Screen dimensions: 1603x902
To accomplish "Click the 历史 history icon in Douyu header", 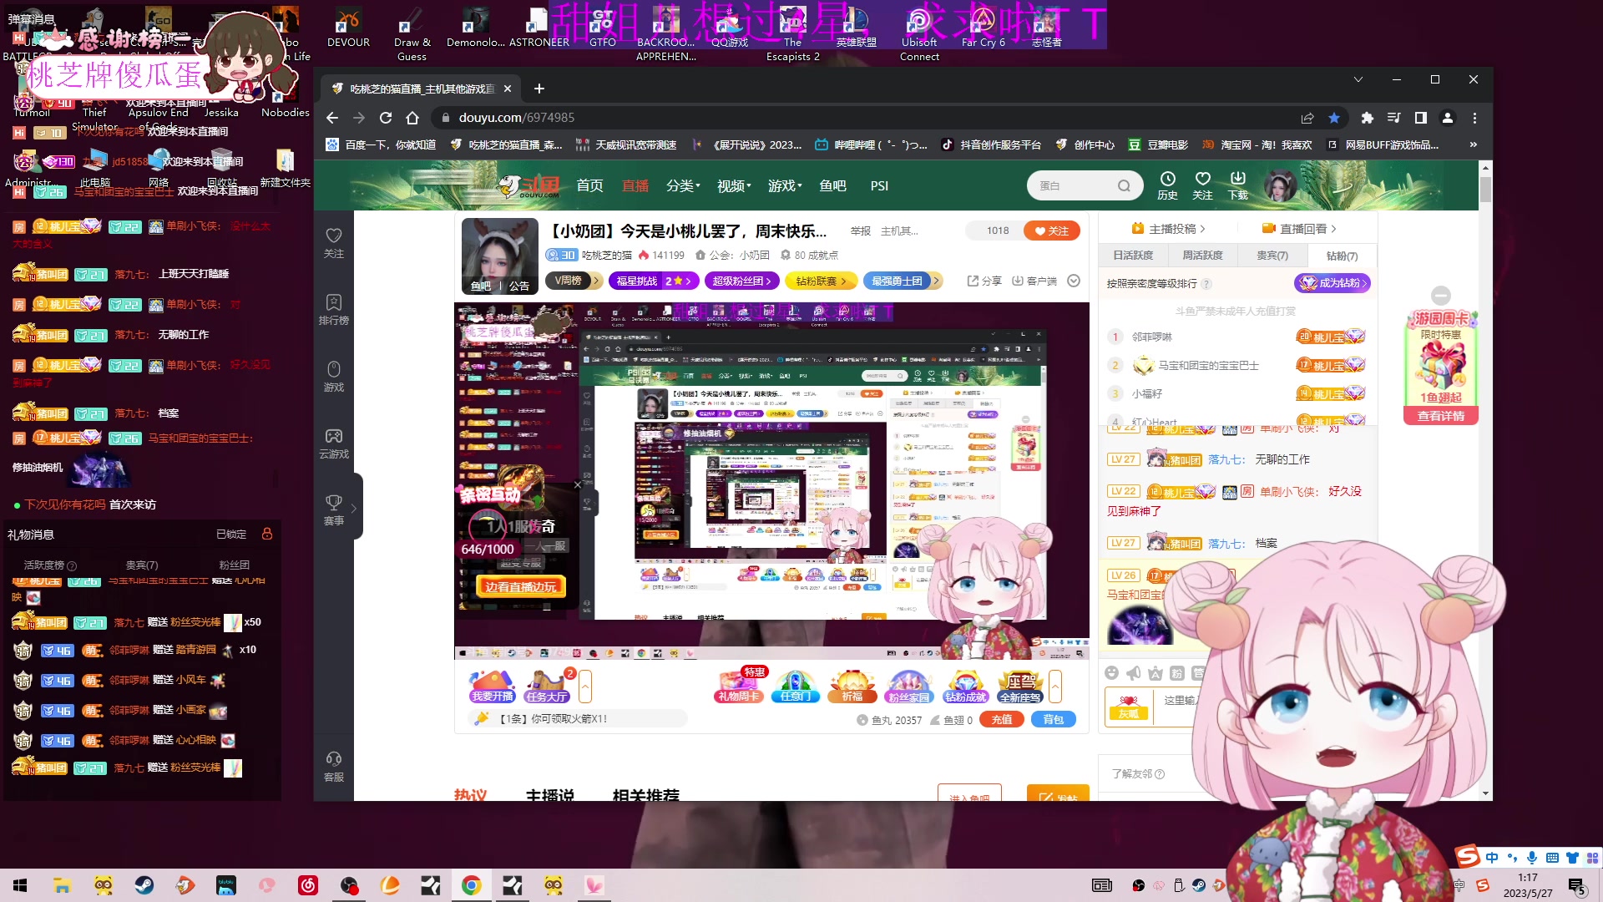I will click(1167, 185).
